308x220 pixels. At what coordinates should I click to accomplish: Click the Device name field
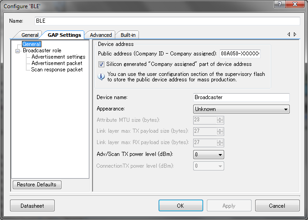point(241,97)
